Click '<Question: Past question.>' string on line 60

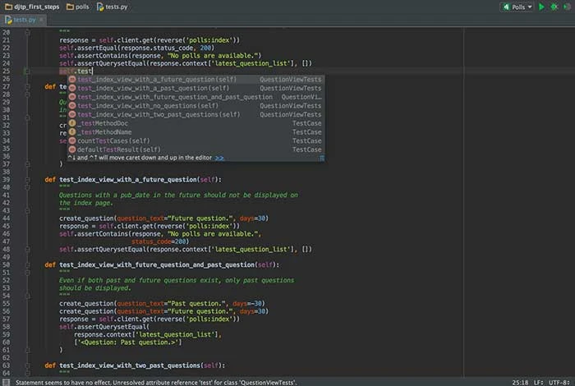[127, 342]
